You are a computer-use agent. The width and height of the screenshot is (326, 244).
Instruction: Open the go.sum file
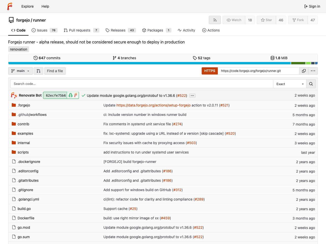pos(24,237)
